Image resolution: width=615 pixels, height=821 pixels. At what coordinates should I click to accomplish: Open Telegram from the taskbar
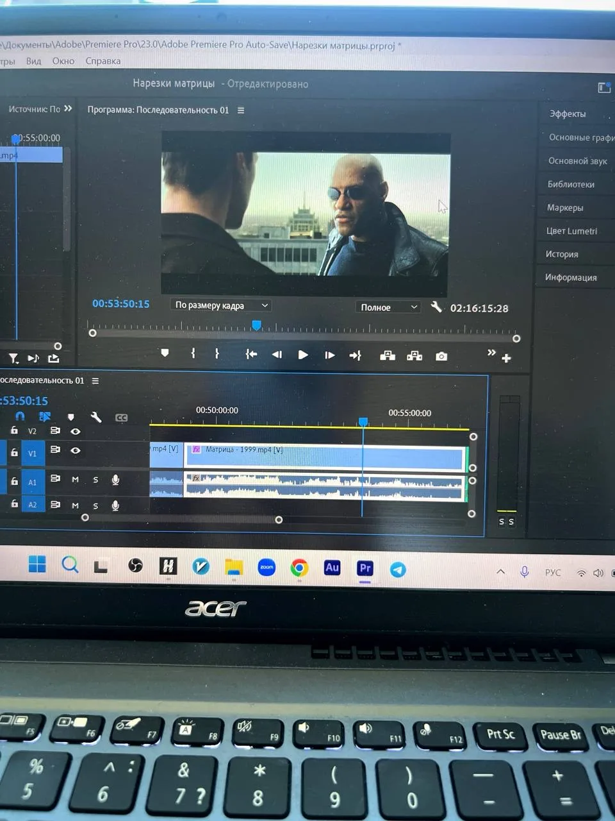(x=398, y=570)
